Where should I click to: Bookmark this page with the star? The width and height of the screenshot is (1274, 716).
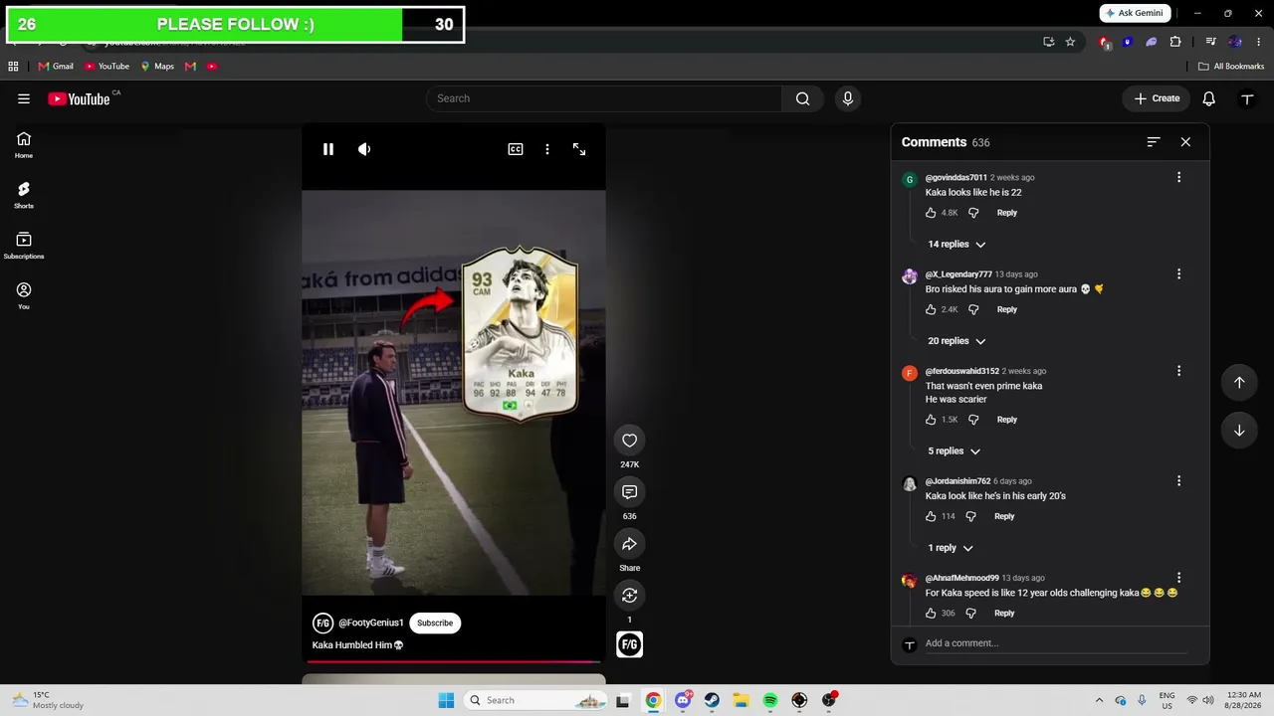coord(1070,42)
